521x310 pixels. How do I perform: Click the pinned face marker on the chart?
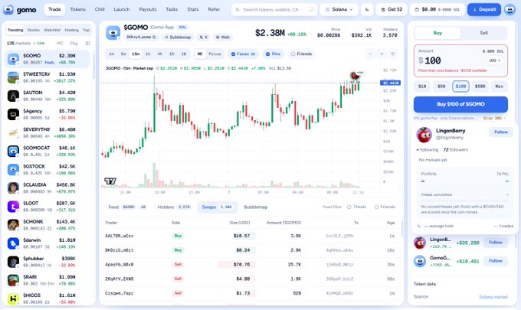355,76
